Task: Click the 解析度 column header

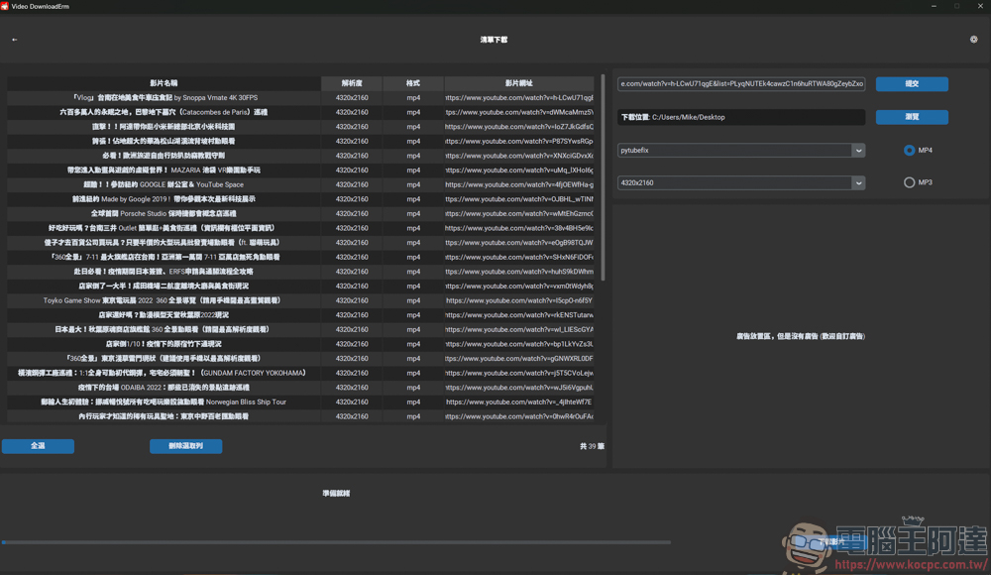Action: tap(352, 83)
